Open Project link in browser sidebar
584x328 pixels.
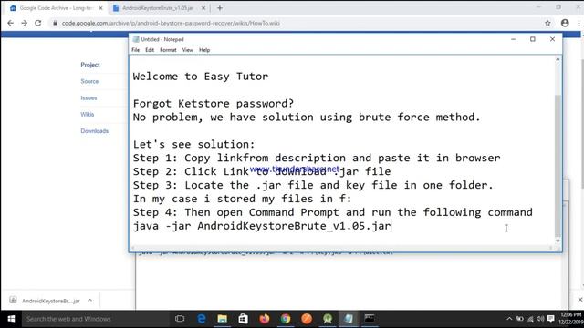tap(90, 65)
